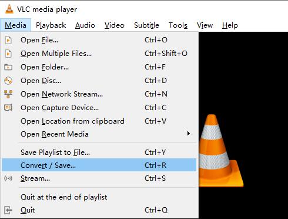Click the Open Network Stream icon
Viewport: 288px width, 219px height.
(x=8, y=94)
